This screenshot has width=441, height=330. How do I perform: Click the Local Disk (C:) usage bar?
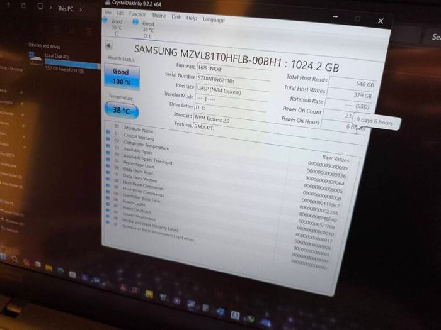pyautogui.click(x=72, y=63)
